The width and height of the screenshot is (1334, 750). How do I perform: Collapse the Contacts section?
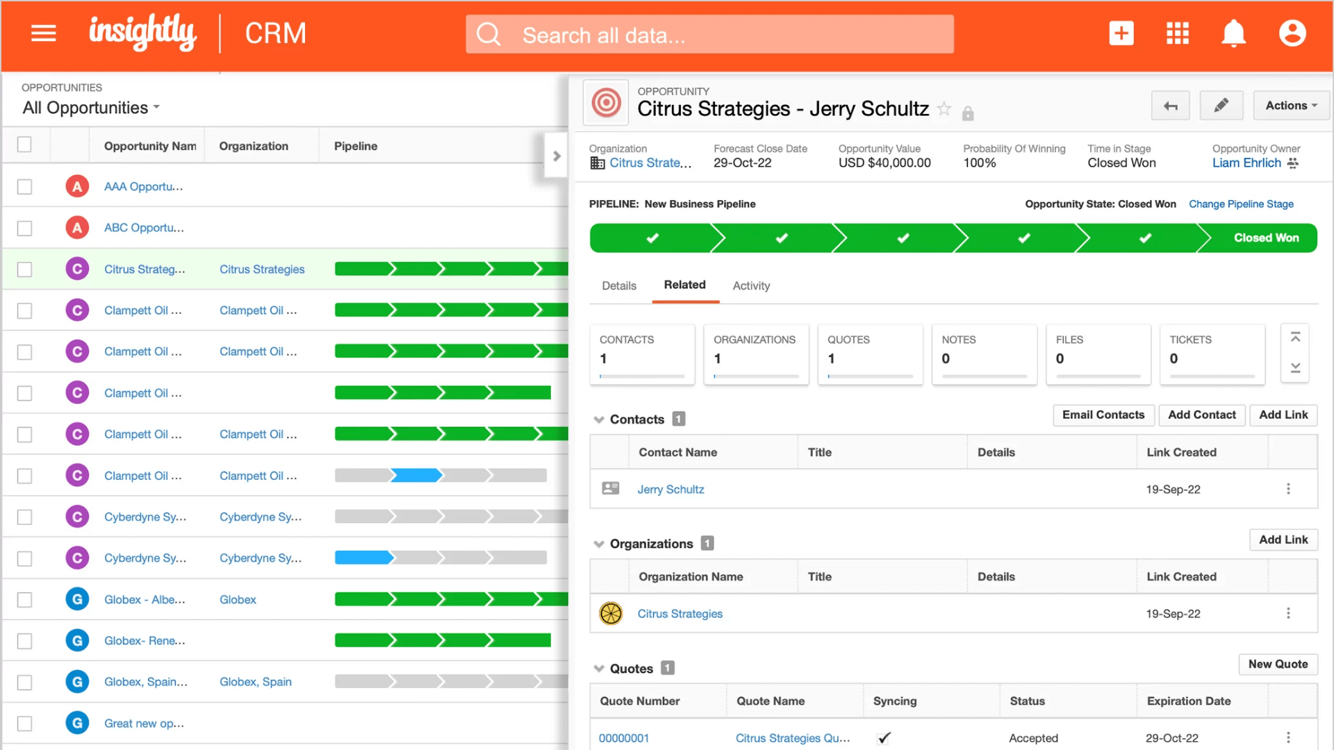pos(598,419)
